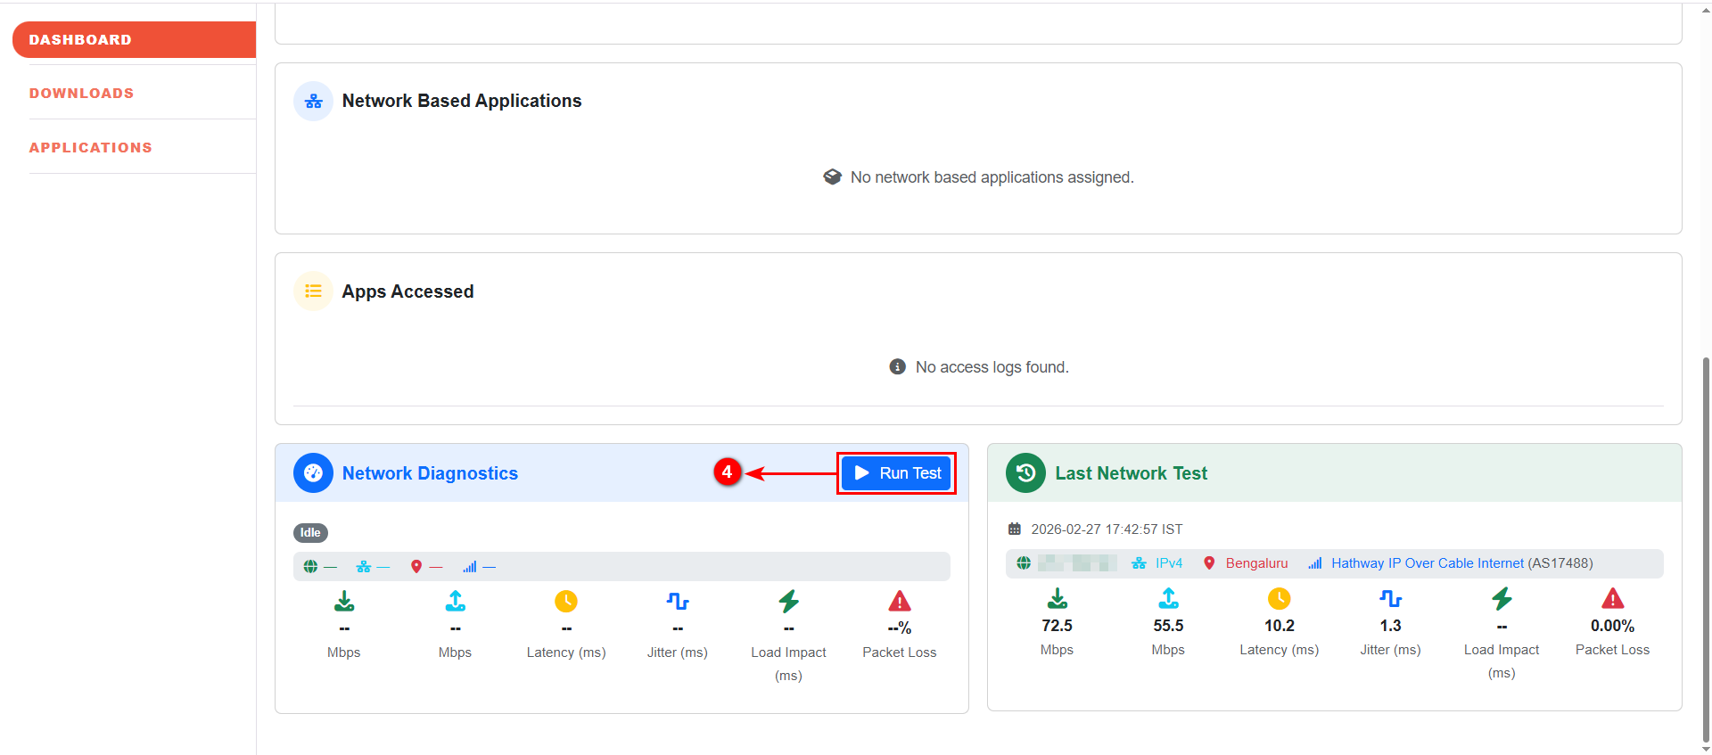Click Hathway IP Over Cable Internet link
This screenshot has width=1712, height=755.
(1427, 563)
